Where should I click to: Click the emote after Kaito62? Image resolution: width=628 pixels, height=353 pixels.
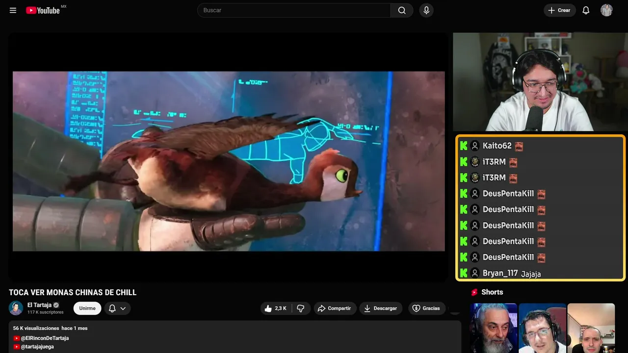(519, 146)
